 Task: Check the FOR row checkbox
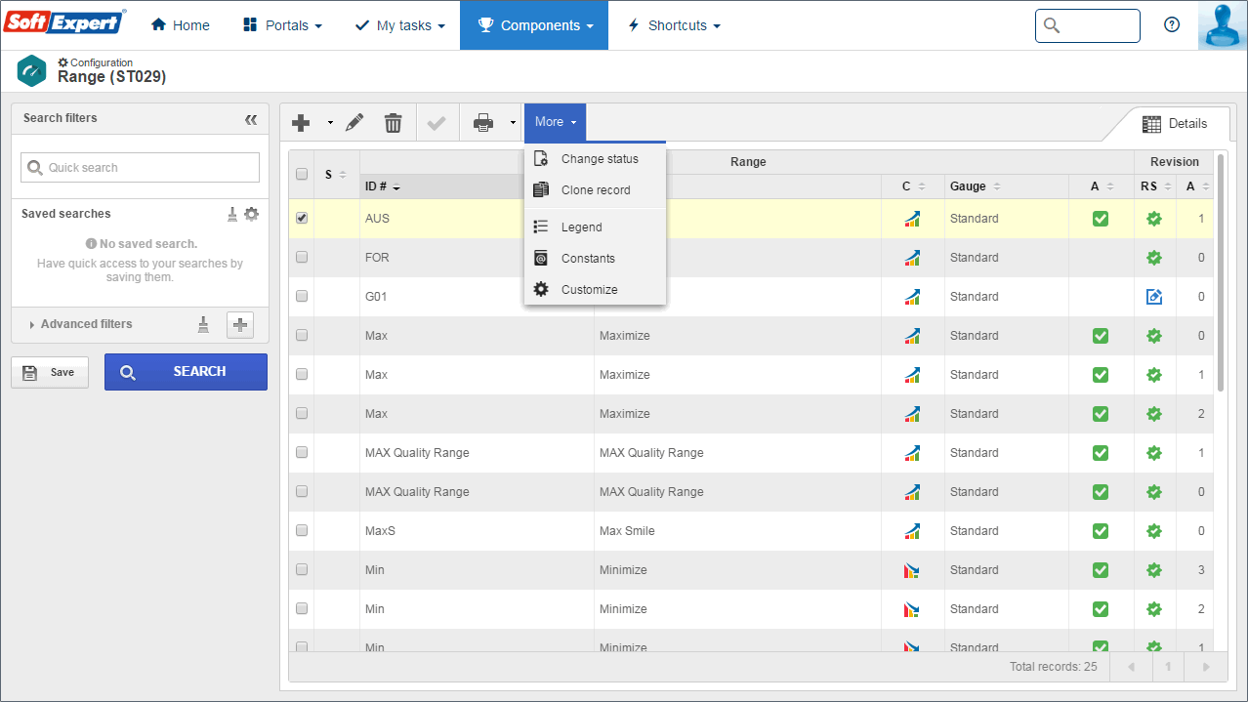(302, 258)
